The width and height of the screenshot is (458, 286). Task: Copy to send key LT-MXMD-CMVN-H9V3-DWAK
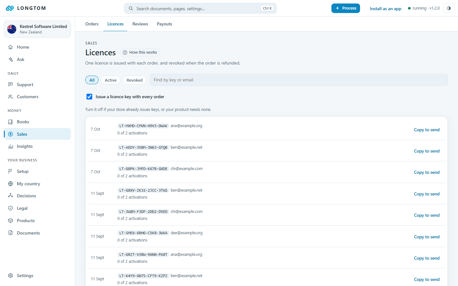click(x=427, y=130)
